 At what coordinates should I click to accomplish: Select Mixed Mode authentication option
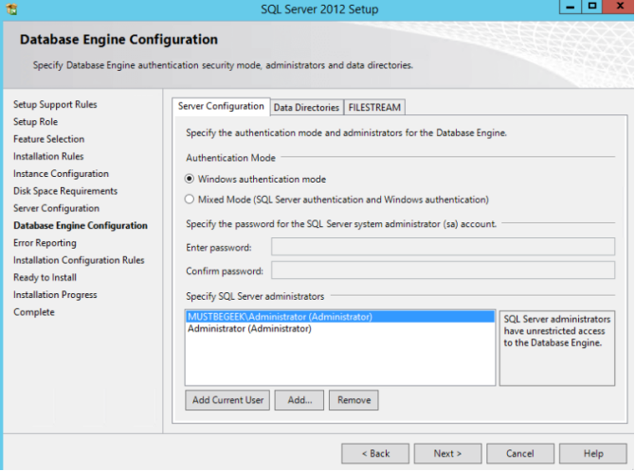point(336,200)
